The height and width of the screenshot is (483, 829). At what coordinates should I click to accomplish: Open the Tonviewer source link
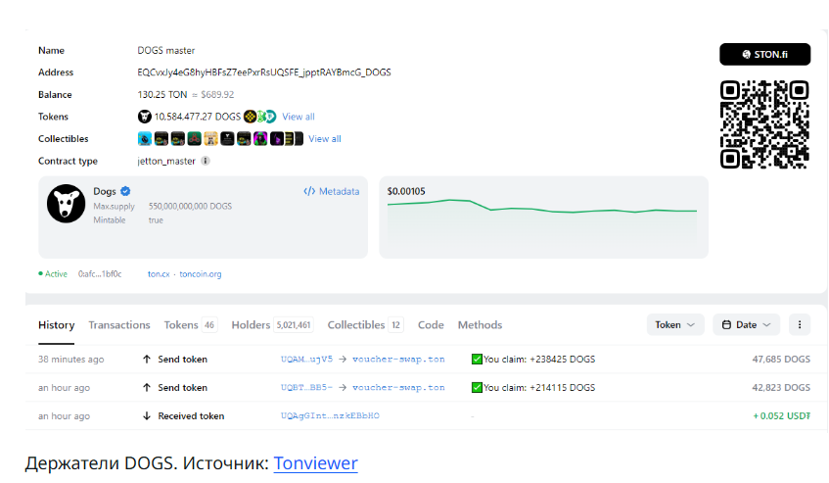coord(315,462)
